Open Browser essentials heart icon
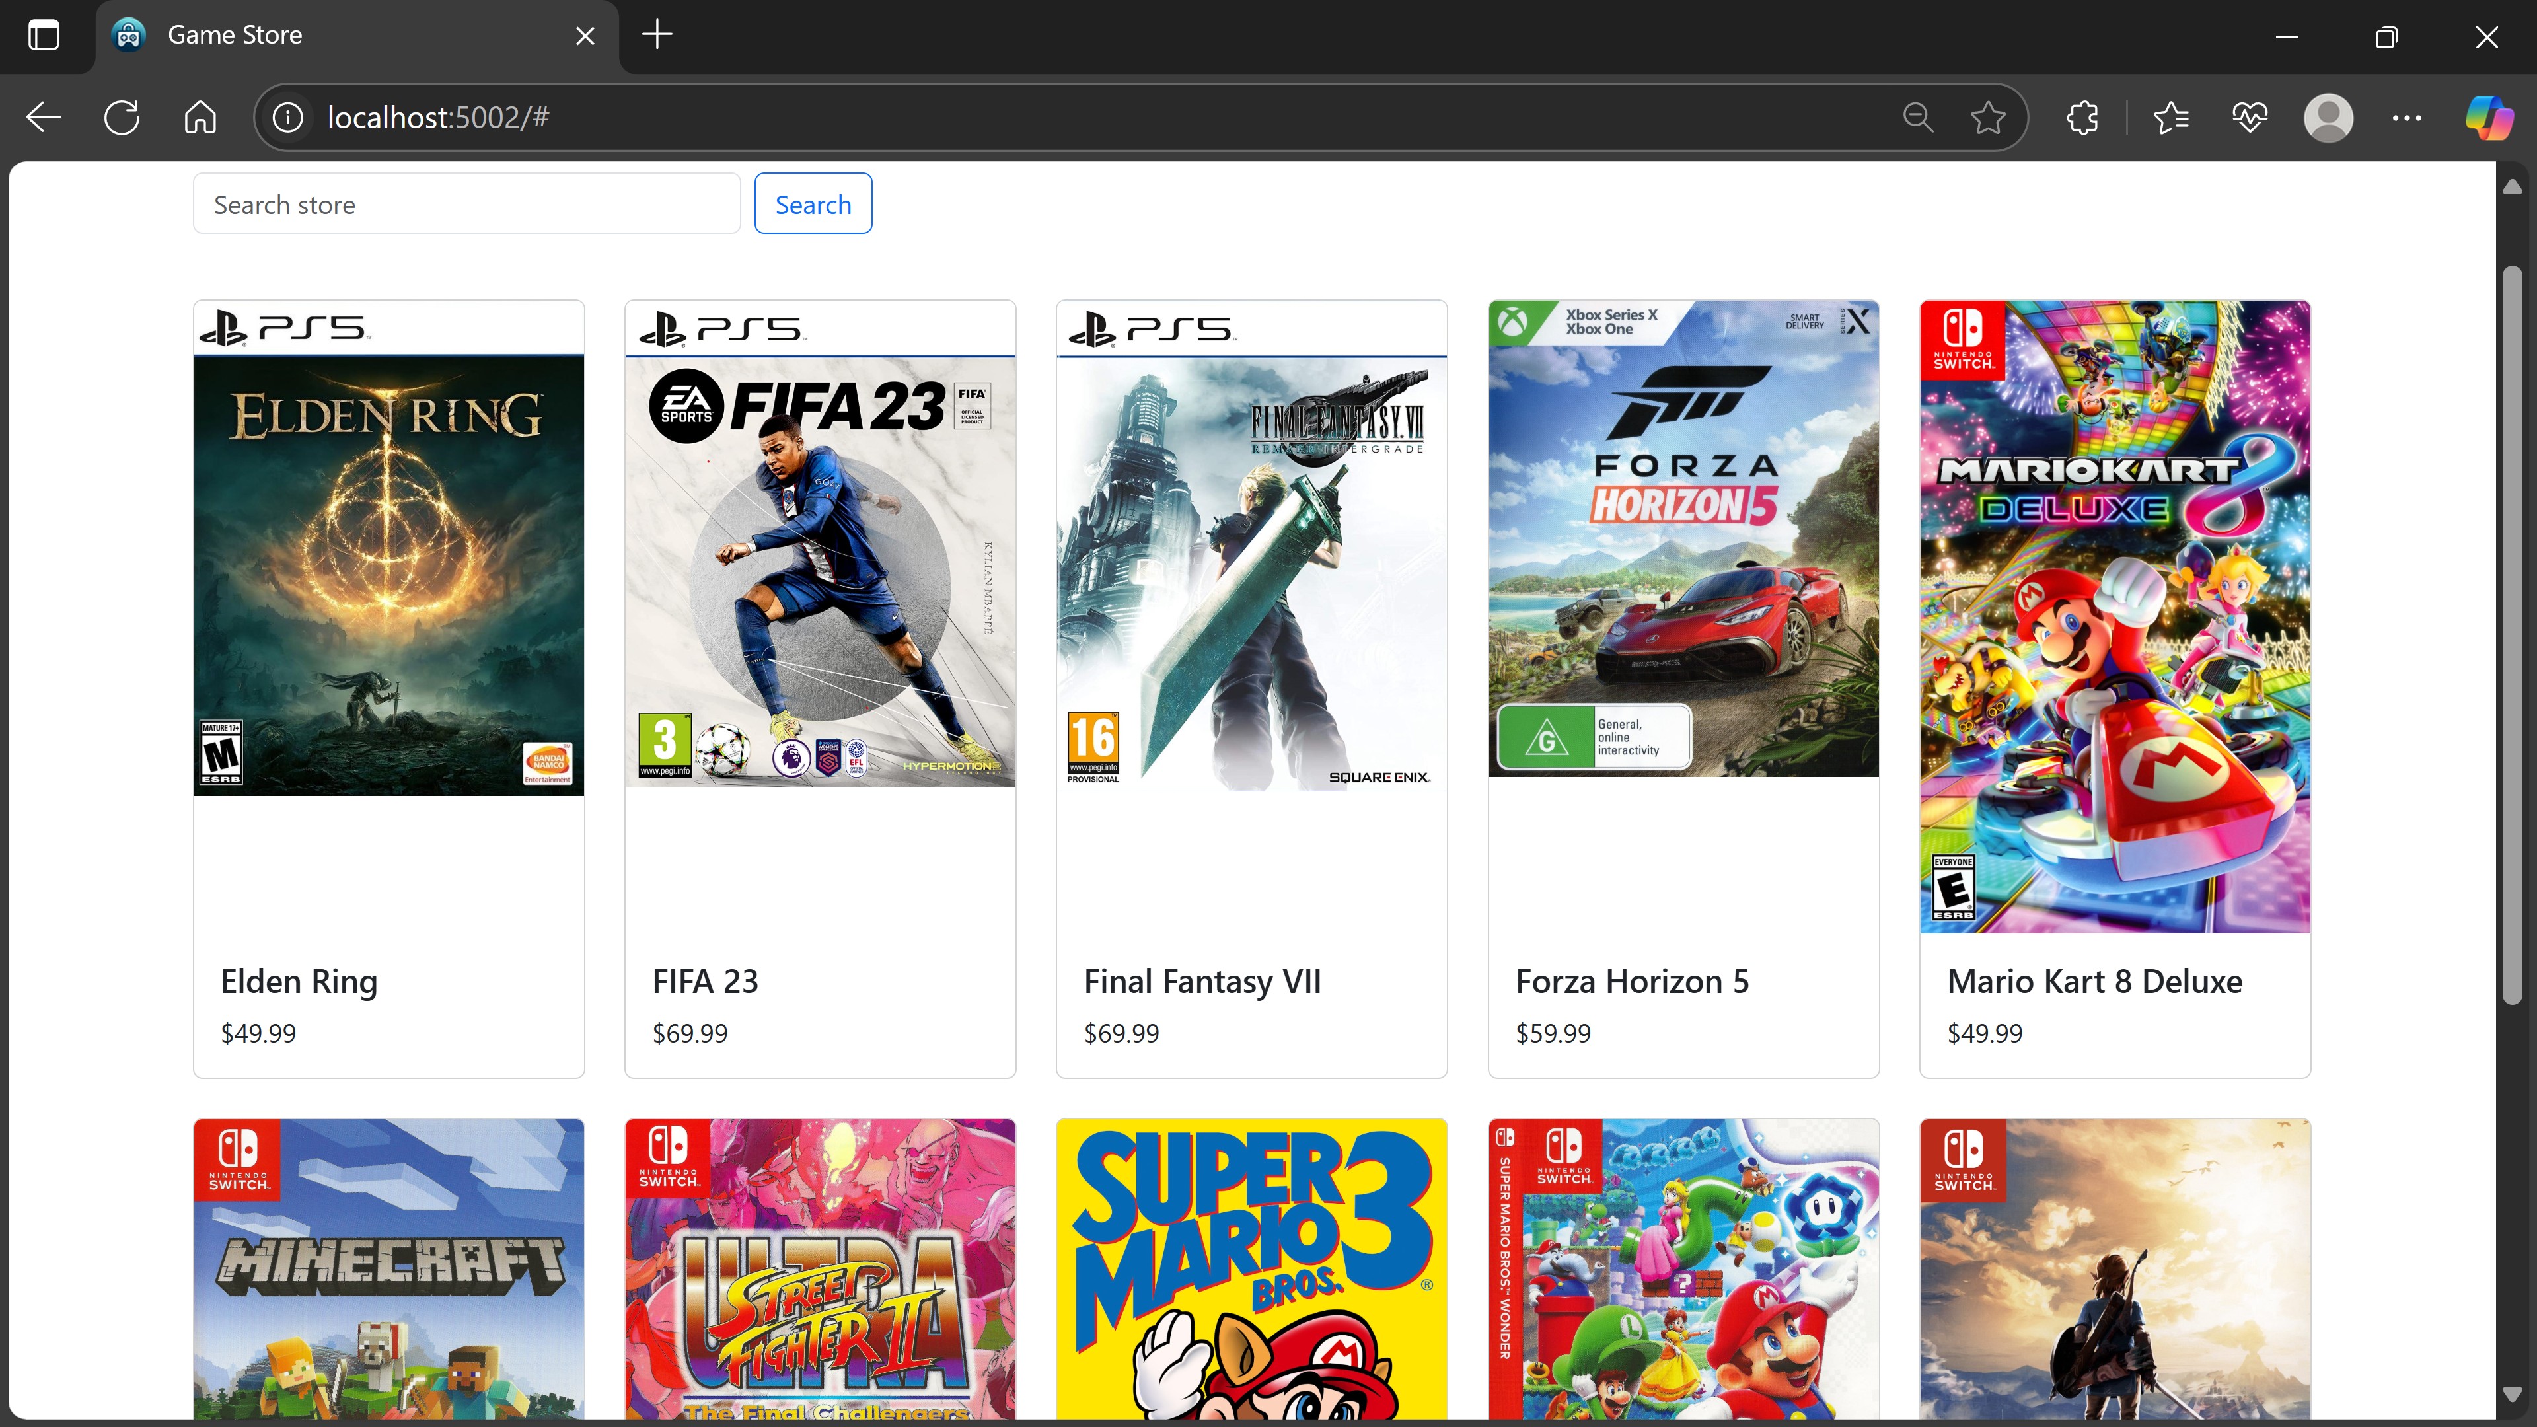The height and width of the screenshot is (1427, 2537). click(2250, 118)
